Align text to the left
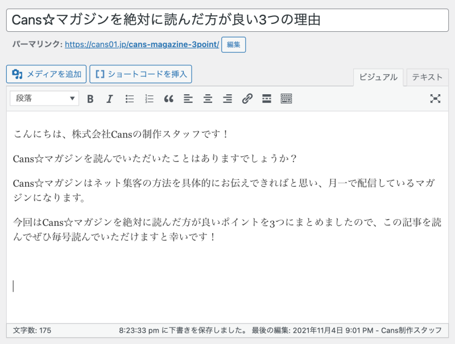Screen dimensions: 455x344 coord(188,99)
